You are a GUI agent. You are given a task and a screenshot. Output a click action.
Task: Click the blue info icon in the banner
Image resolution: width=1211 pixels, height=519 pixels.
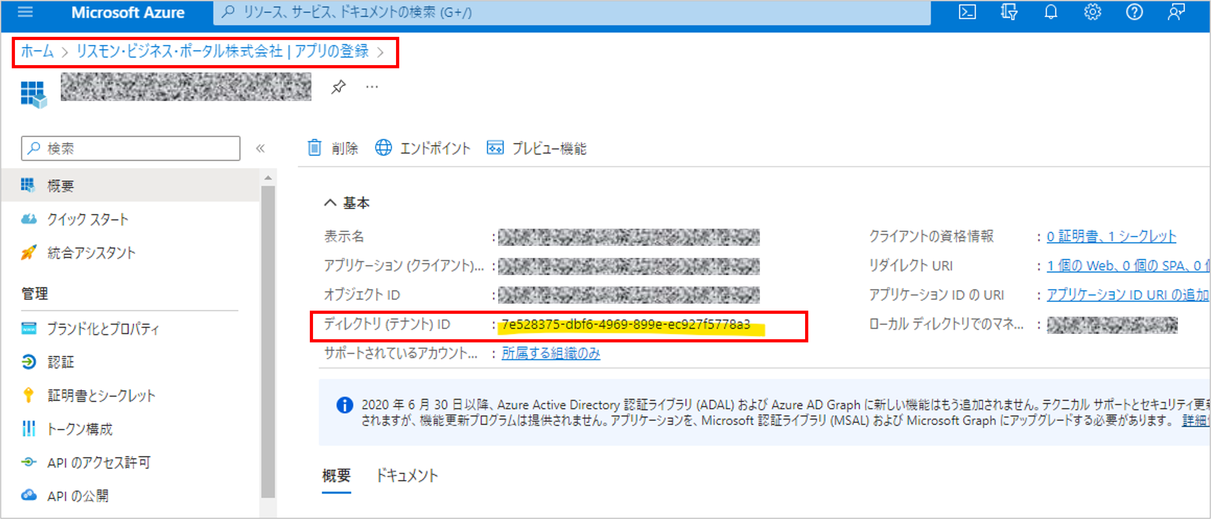pyautogui.click(x=345, y=405)
